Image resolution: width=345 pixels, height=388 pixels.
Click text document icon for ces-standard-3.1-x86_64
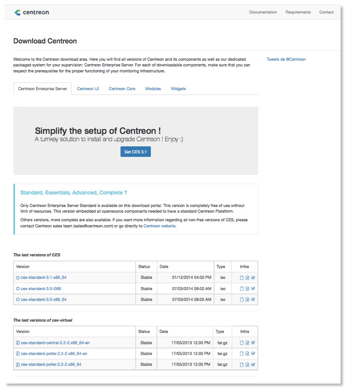click(247, 278)
